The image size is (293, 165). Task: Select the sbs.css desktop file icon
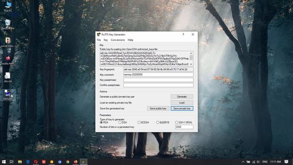[x=8, y=77]
